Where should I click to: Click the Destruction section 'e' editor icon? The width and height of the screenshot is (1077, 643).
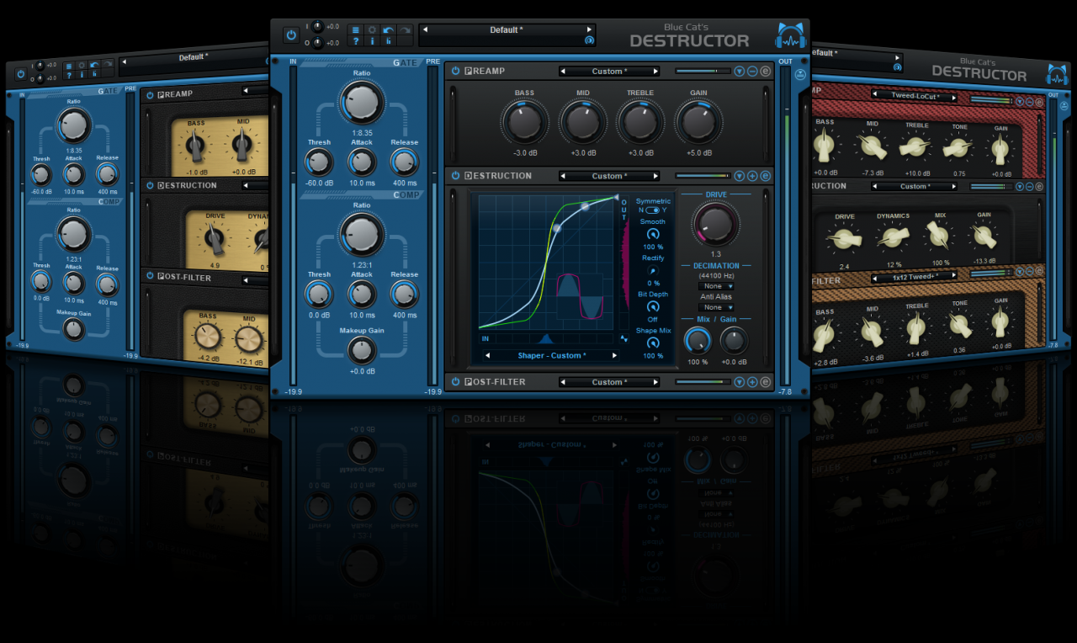(765, 176)
